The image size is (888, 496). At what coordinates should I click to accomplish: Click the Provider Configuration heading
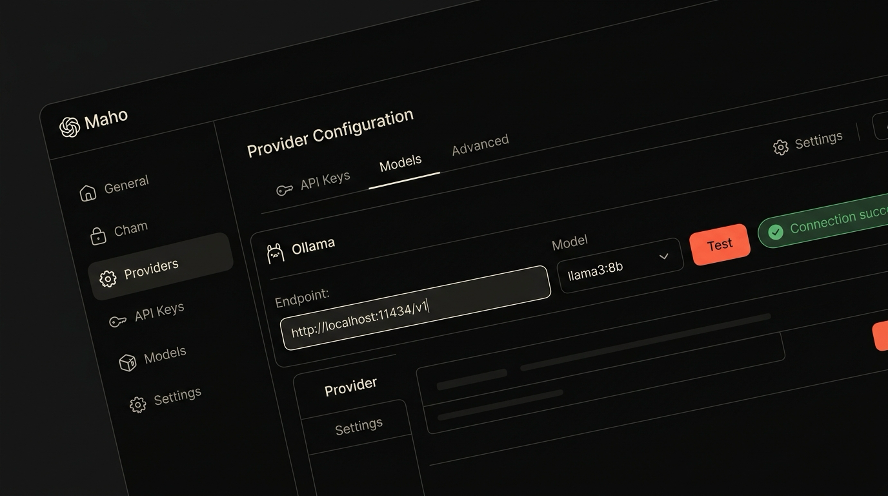330,133
